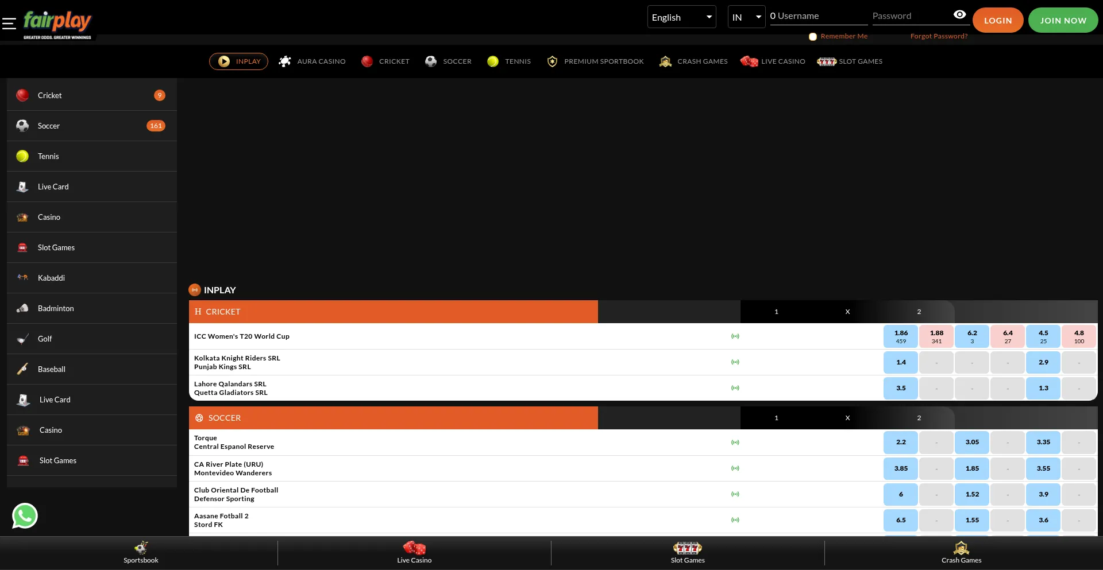Click the Kabaddi icon in sidebar

point(22,278)
